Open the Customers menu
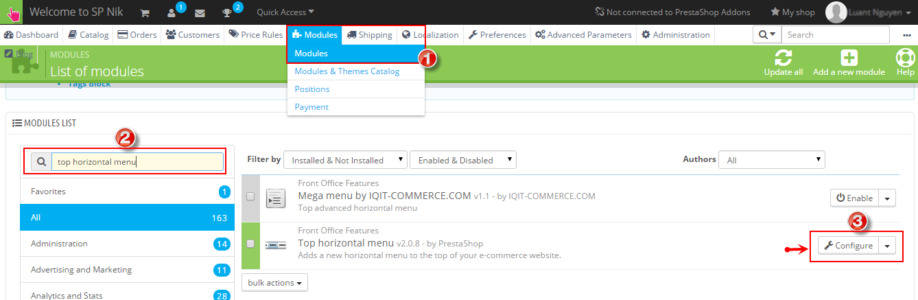This screenshot has width=918, height=300. [x=193, y=34]
